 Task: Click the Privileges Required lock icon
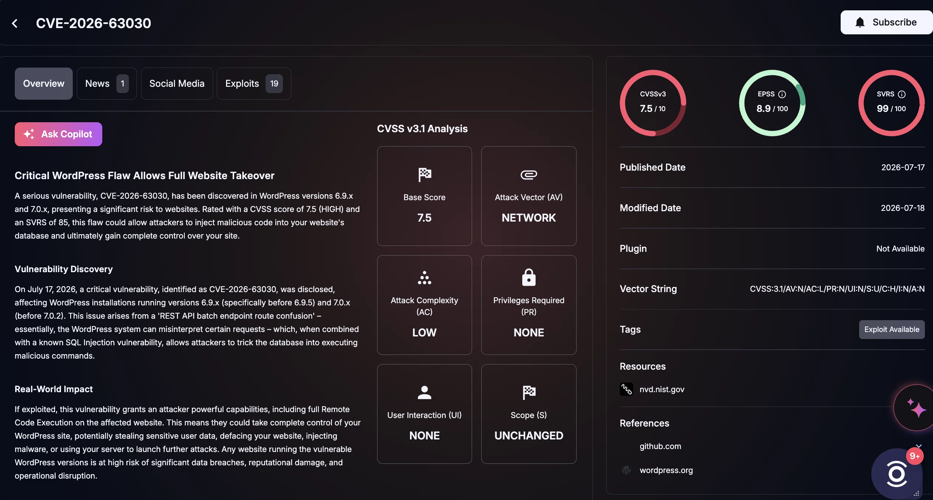click(x=529, y=277)
